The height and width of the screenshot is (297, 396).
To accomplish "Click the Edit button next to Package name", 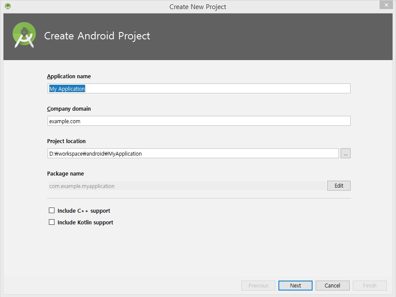I will tap(339, 185).
